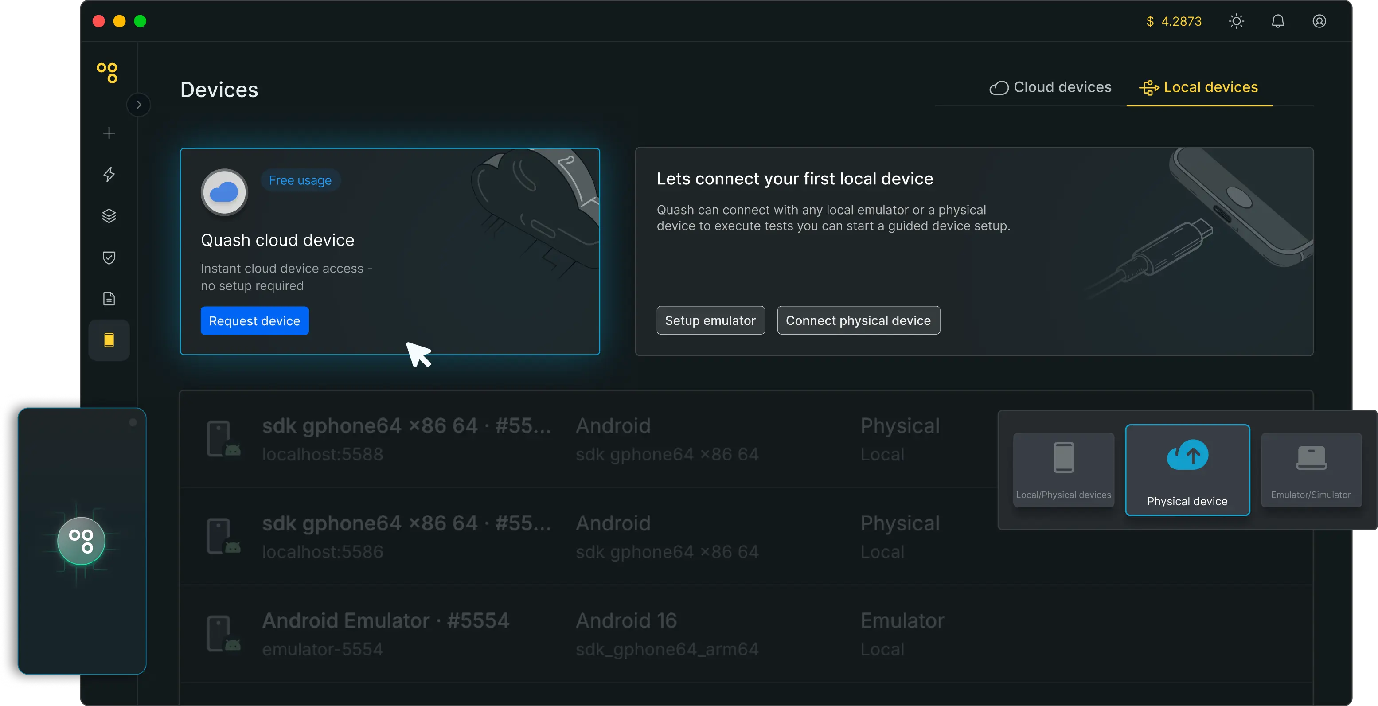Select the mobile devices icon in sidebar
The height and width of the screenshot is (706, 1378).
(109, 340)
